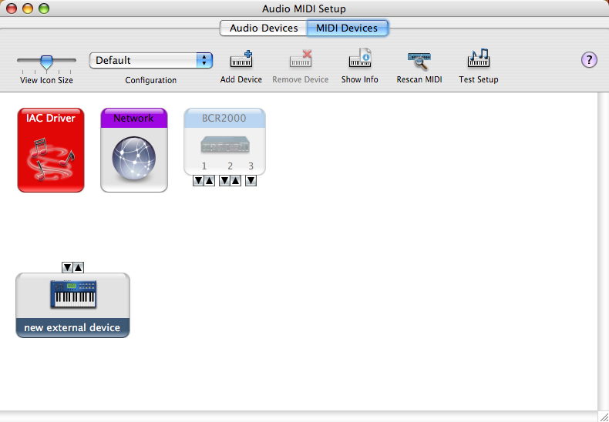
Task: Click the IAC Driver title text
Action: [x=50, y=118]
